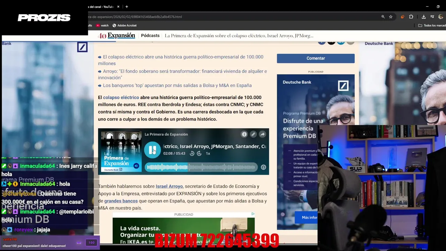Image resolution: width=446 pixels, height=251 pixels.
Task: Copy the podcast link icon
Action: tap(253, 134)
